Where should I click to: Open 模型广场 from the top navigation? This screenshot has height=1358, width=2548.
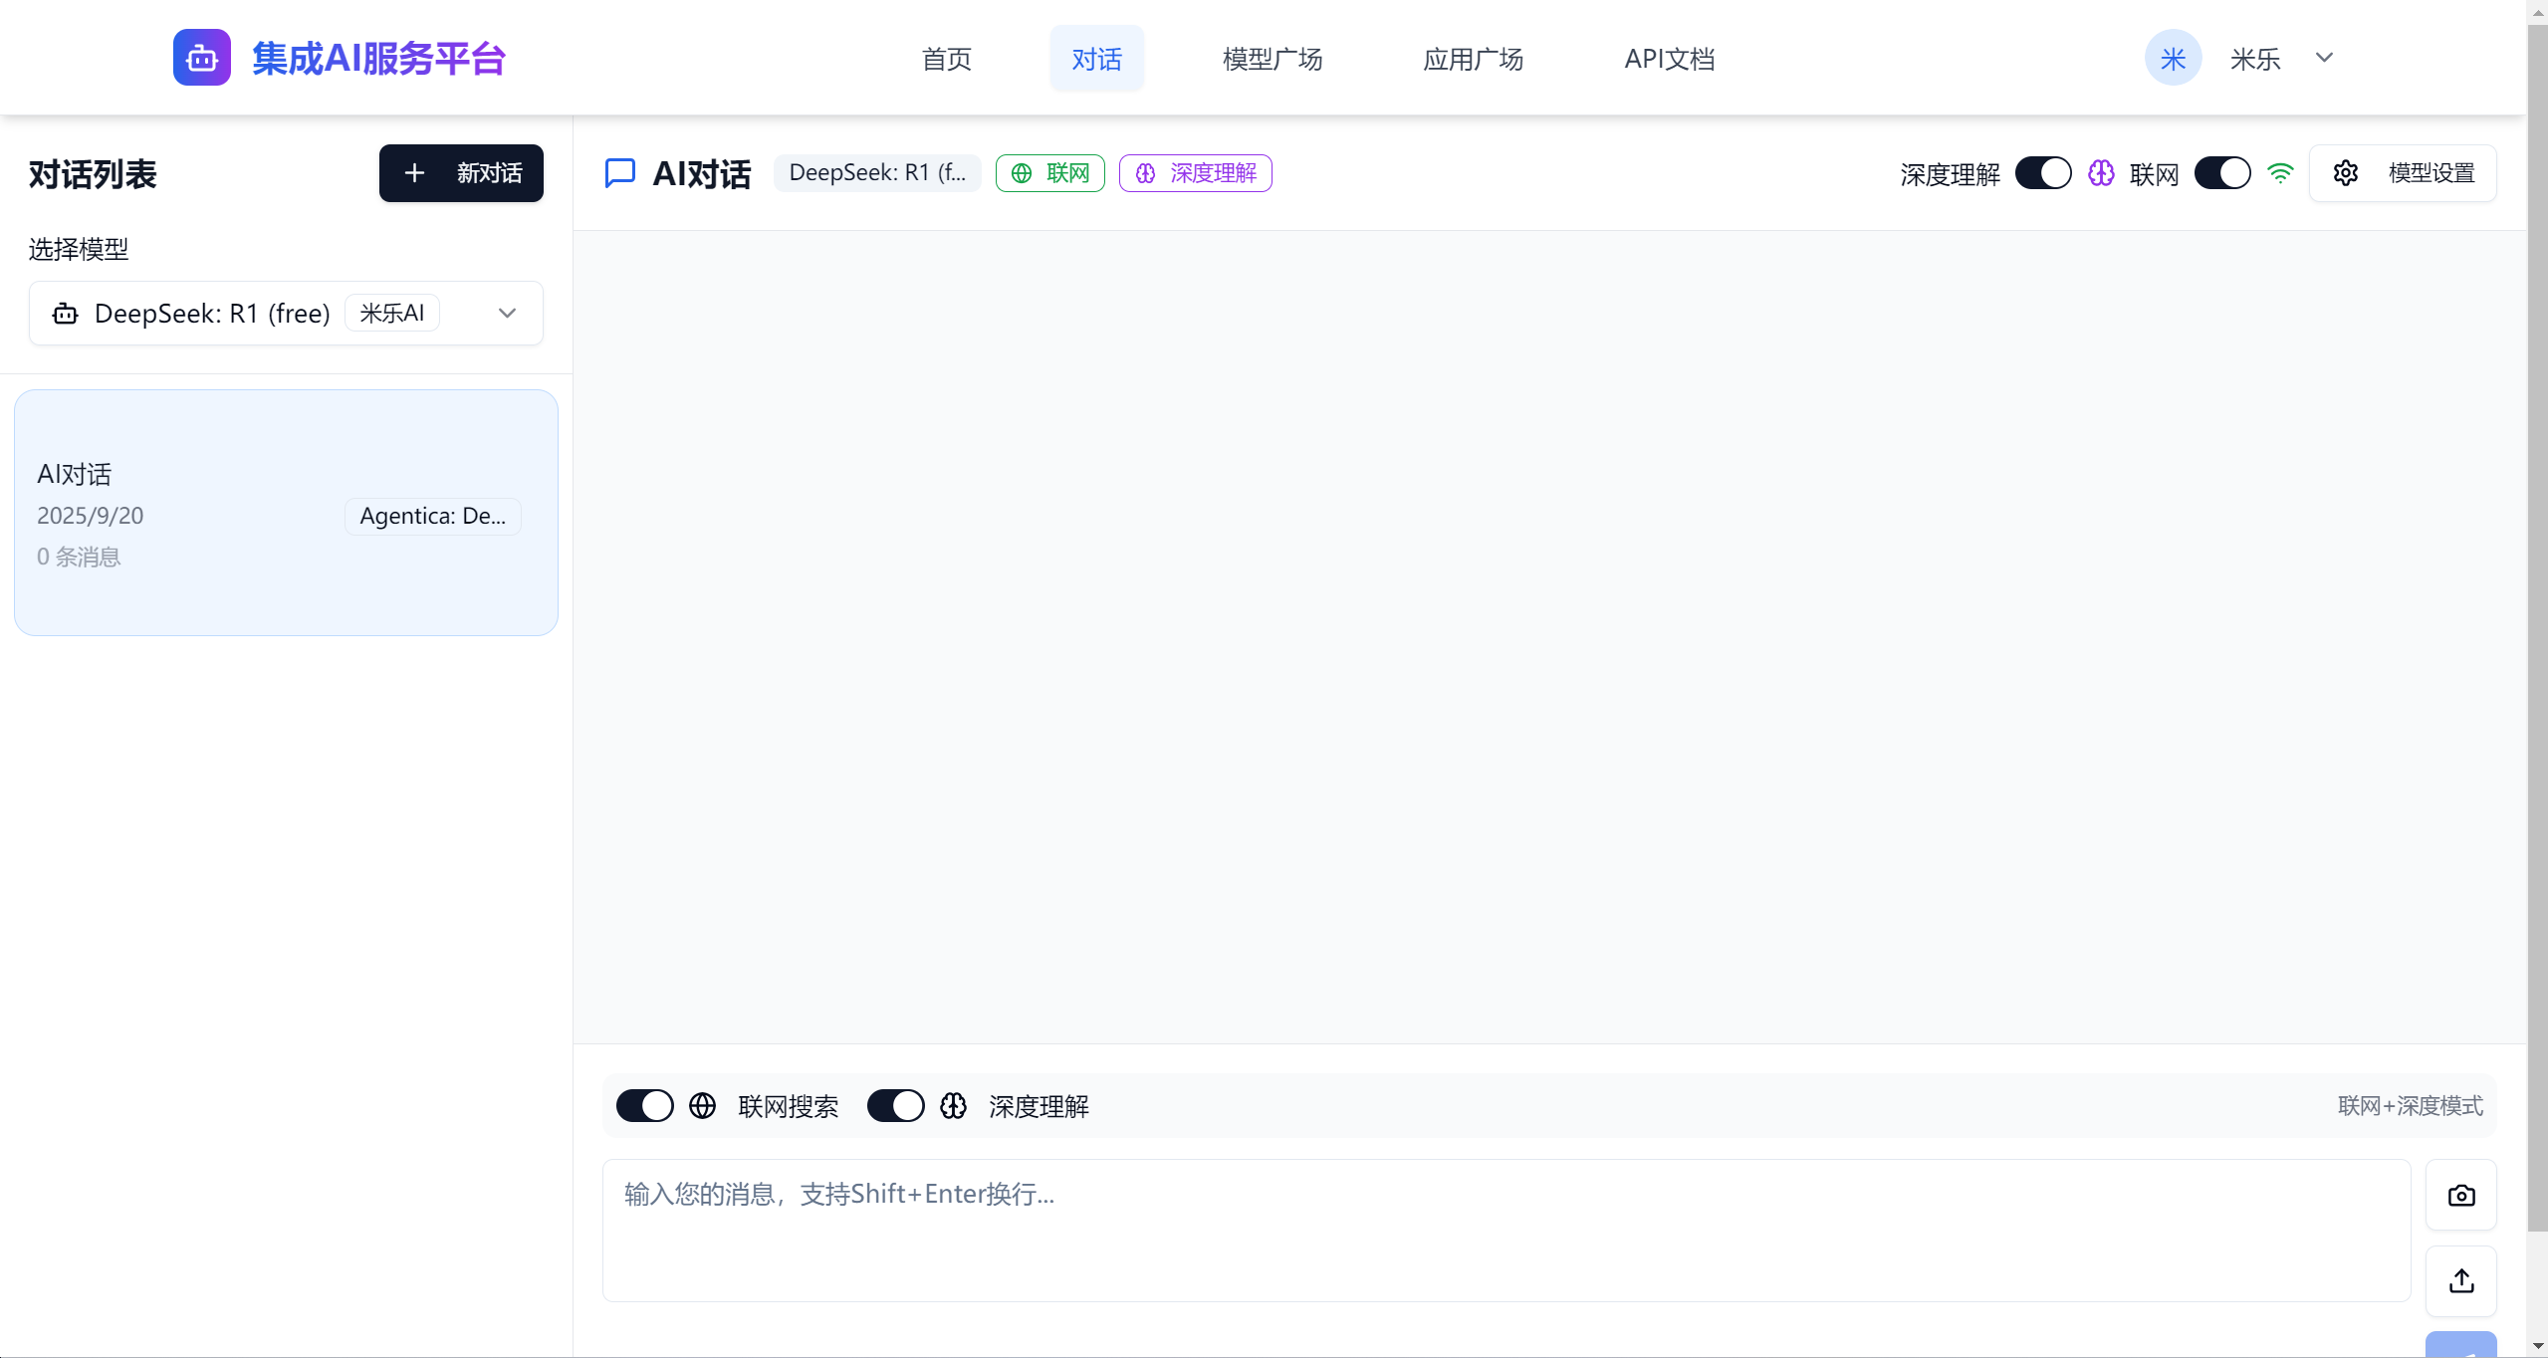click(1272, 59)
